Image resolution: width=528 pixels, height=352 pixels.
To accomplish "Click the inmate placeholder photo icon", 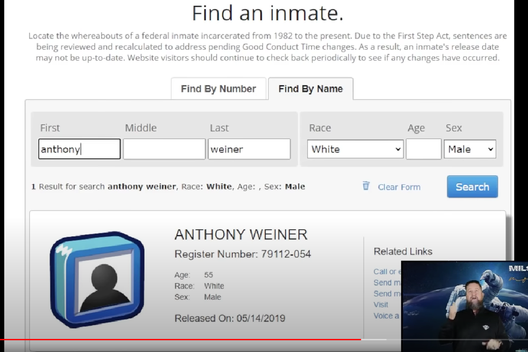I will pos(97,279).
